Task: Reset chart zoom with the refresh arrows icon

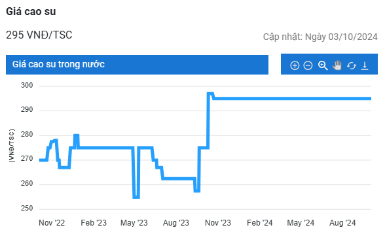Action: pos(352,65)
